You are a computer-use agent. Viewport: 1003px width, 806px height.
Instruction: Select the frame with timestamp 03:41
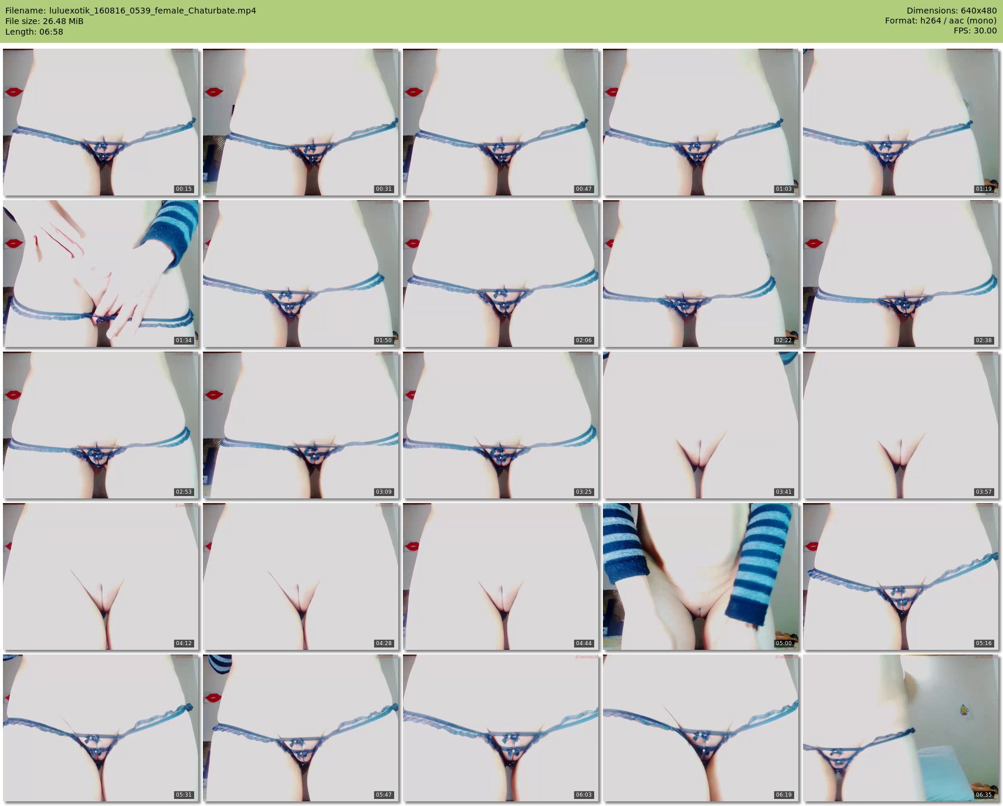[701, 425]
